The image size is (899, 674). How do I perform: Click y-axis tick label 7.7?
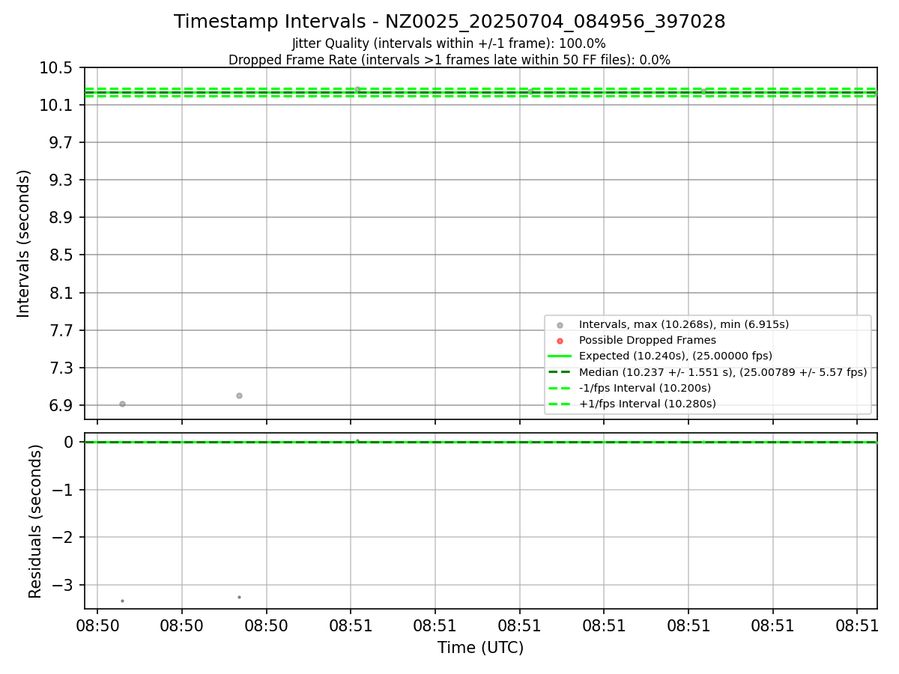[61, 331]
